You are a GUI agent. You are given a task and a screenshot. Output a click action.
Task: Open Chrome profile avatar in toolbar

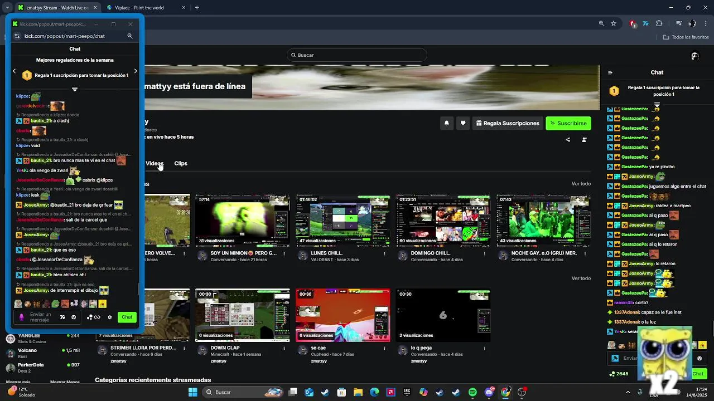[x=692, y=23]
